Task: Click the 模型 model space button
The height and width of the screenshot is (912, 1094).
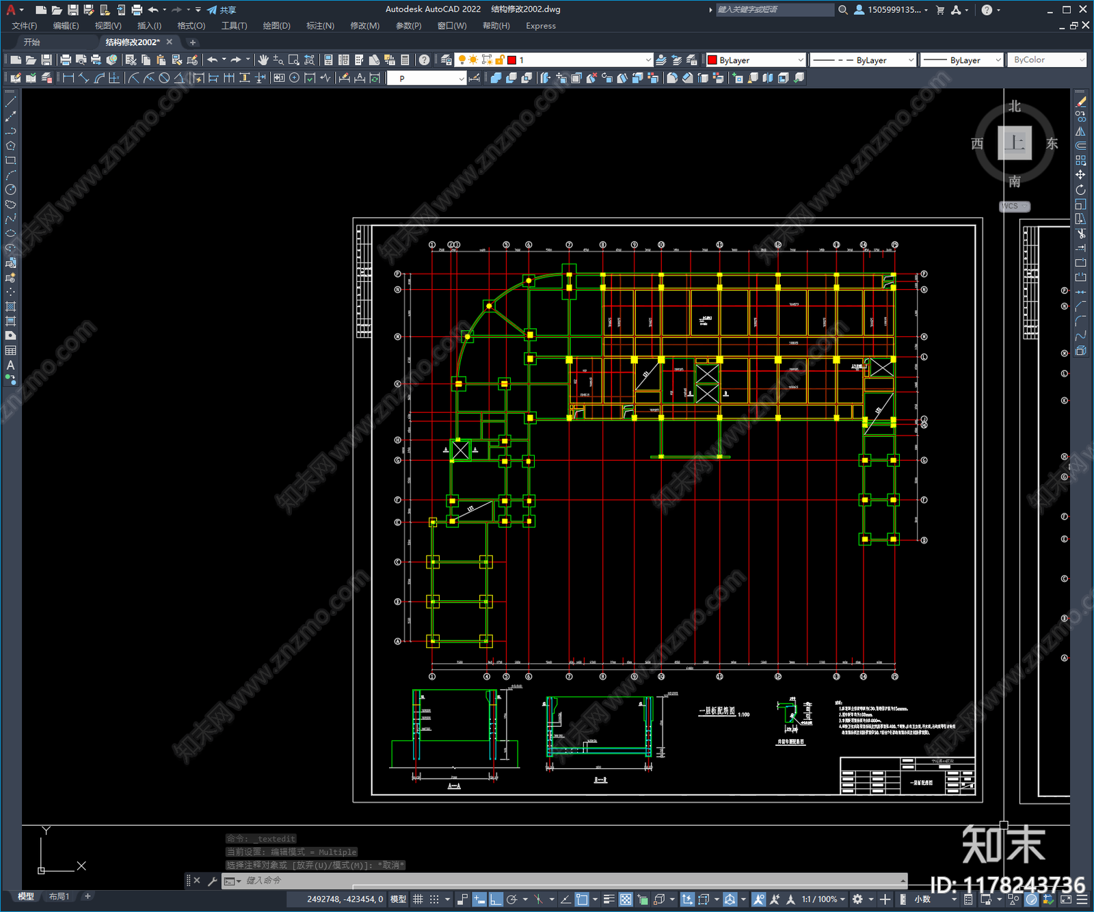Action: coord(398,899)
